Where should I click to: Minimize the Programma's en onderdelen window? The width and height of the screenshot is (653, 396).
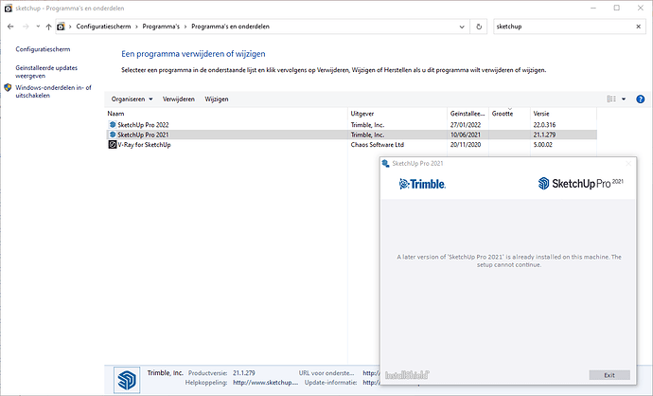pos(593,8)
